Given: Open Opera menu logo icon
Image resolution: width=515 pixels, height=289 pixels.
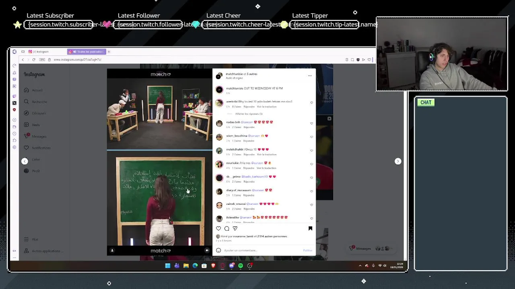Looking at the screenshot, I should point(14,52).
